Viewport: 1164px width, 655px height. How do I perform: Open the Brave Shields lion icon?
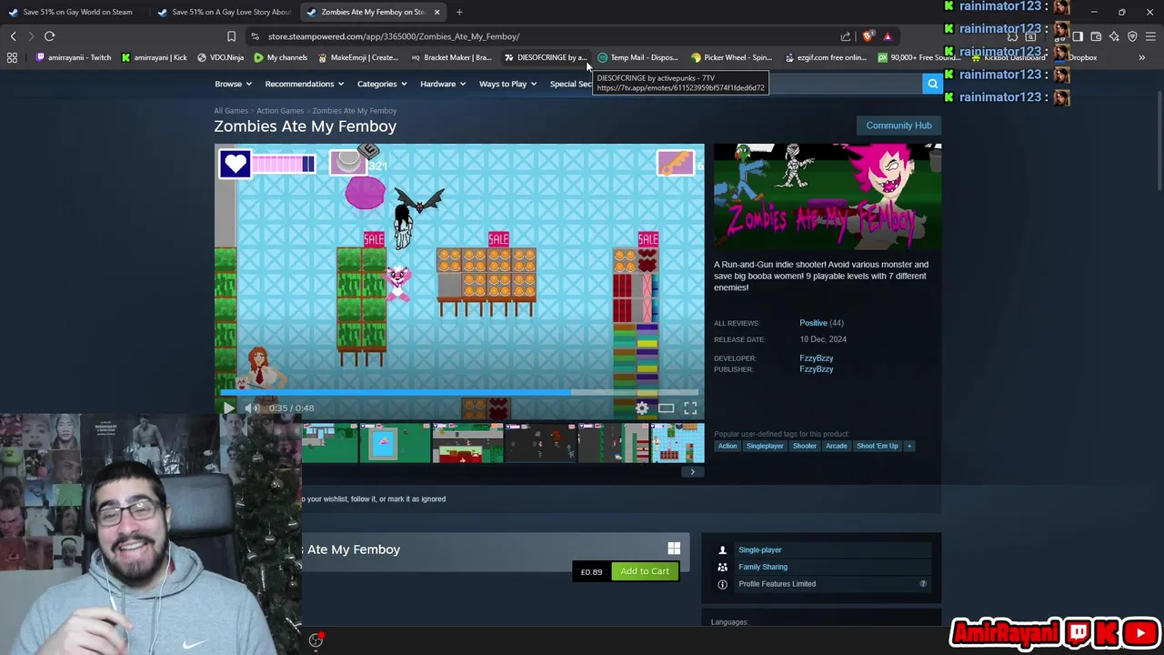coord(868,36)
